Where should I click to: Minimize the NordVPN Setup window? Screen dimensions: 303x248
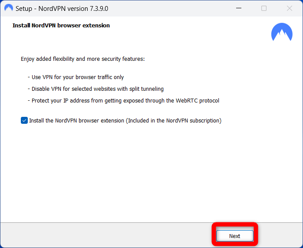tap(238, 8)
